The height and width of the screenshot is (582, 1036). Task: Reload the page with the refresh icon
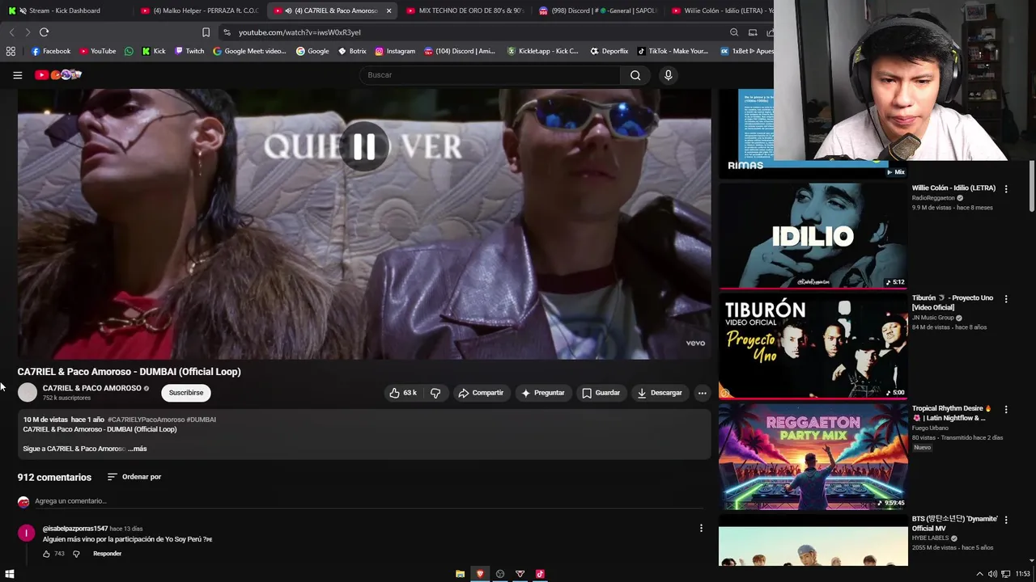44,32
